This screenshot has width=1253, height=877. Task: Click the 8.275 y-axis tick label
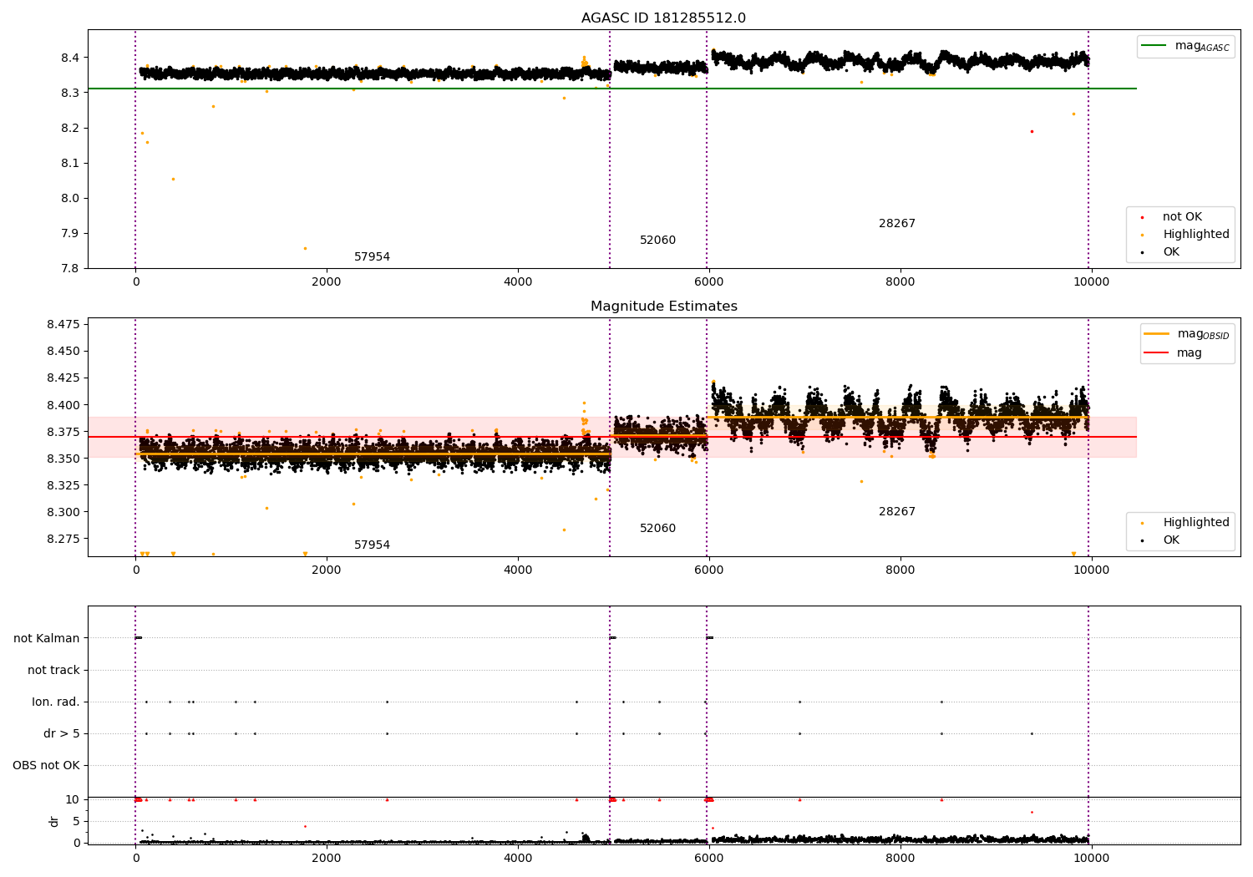click(x=63, y=539)
